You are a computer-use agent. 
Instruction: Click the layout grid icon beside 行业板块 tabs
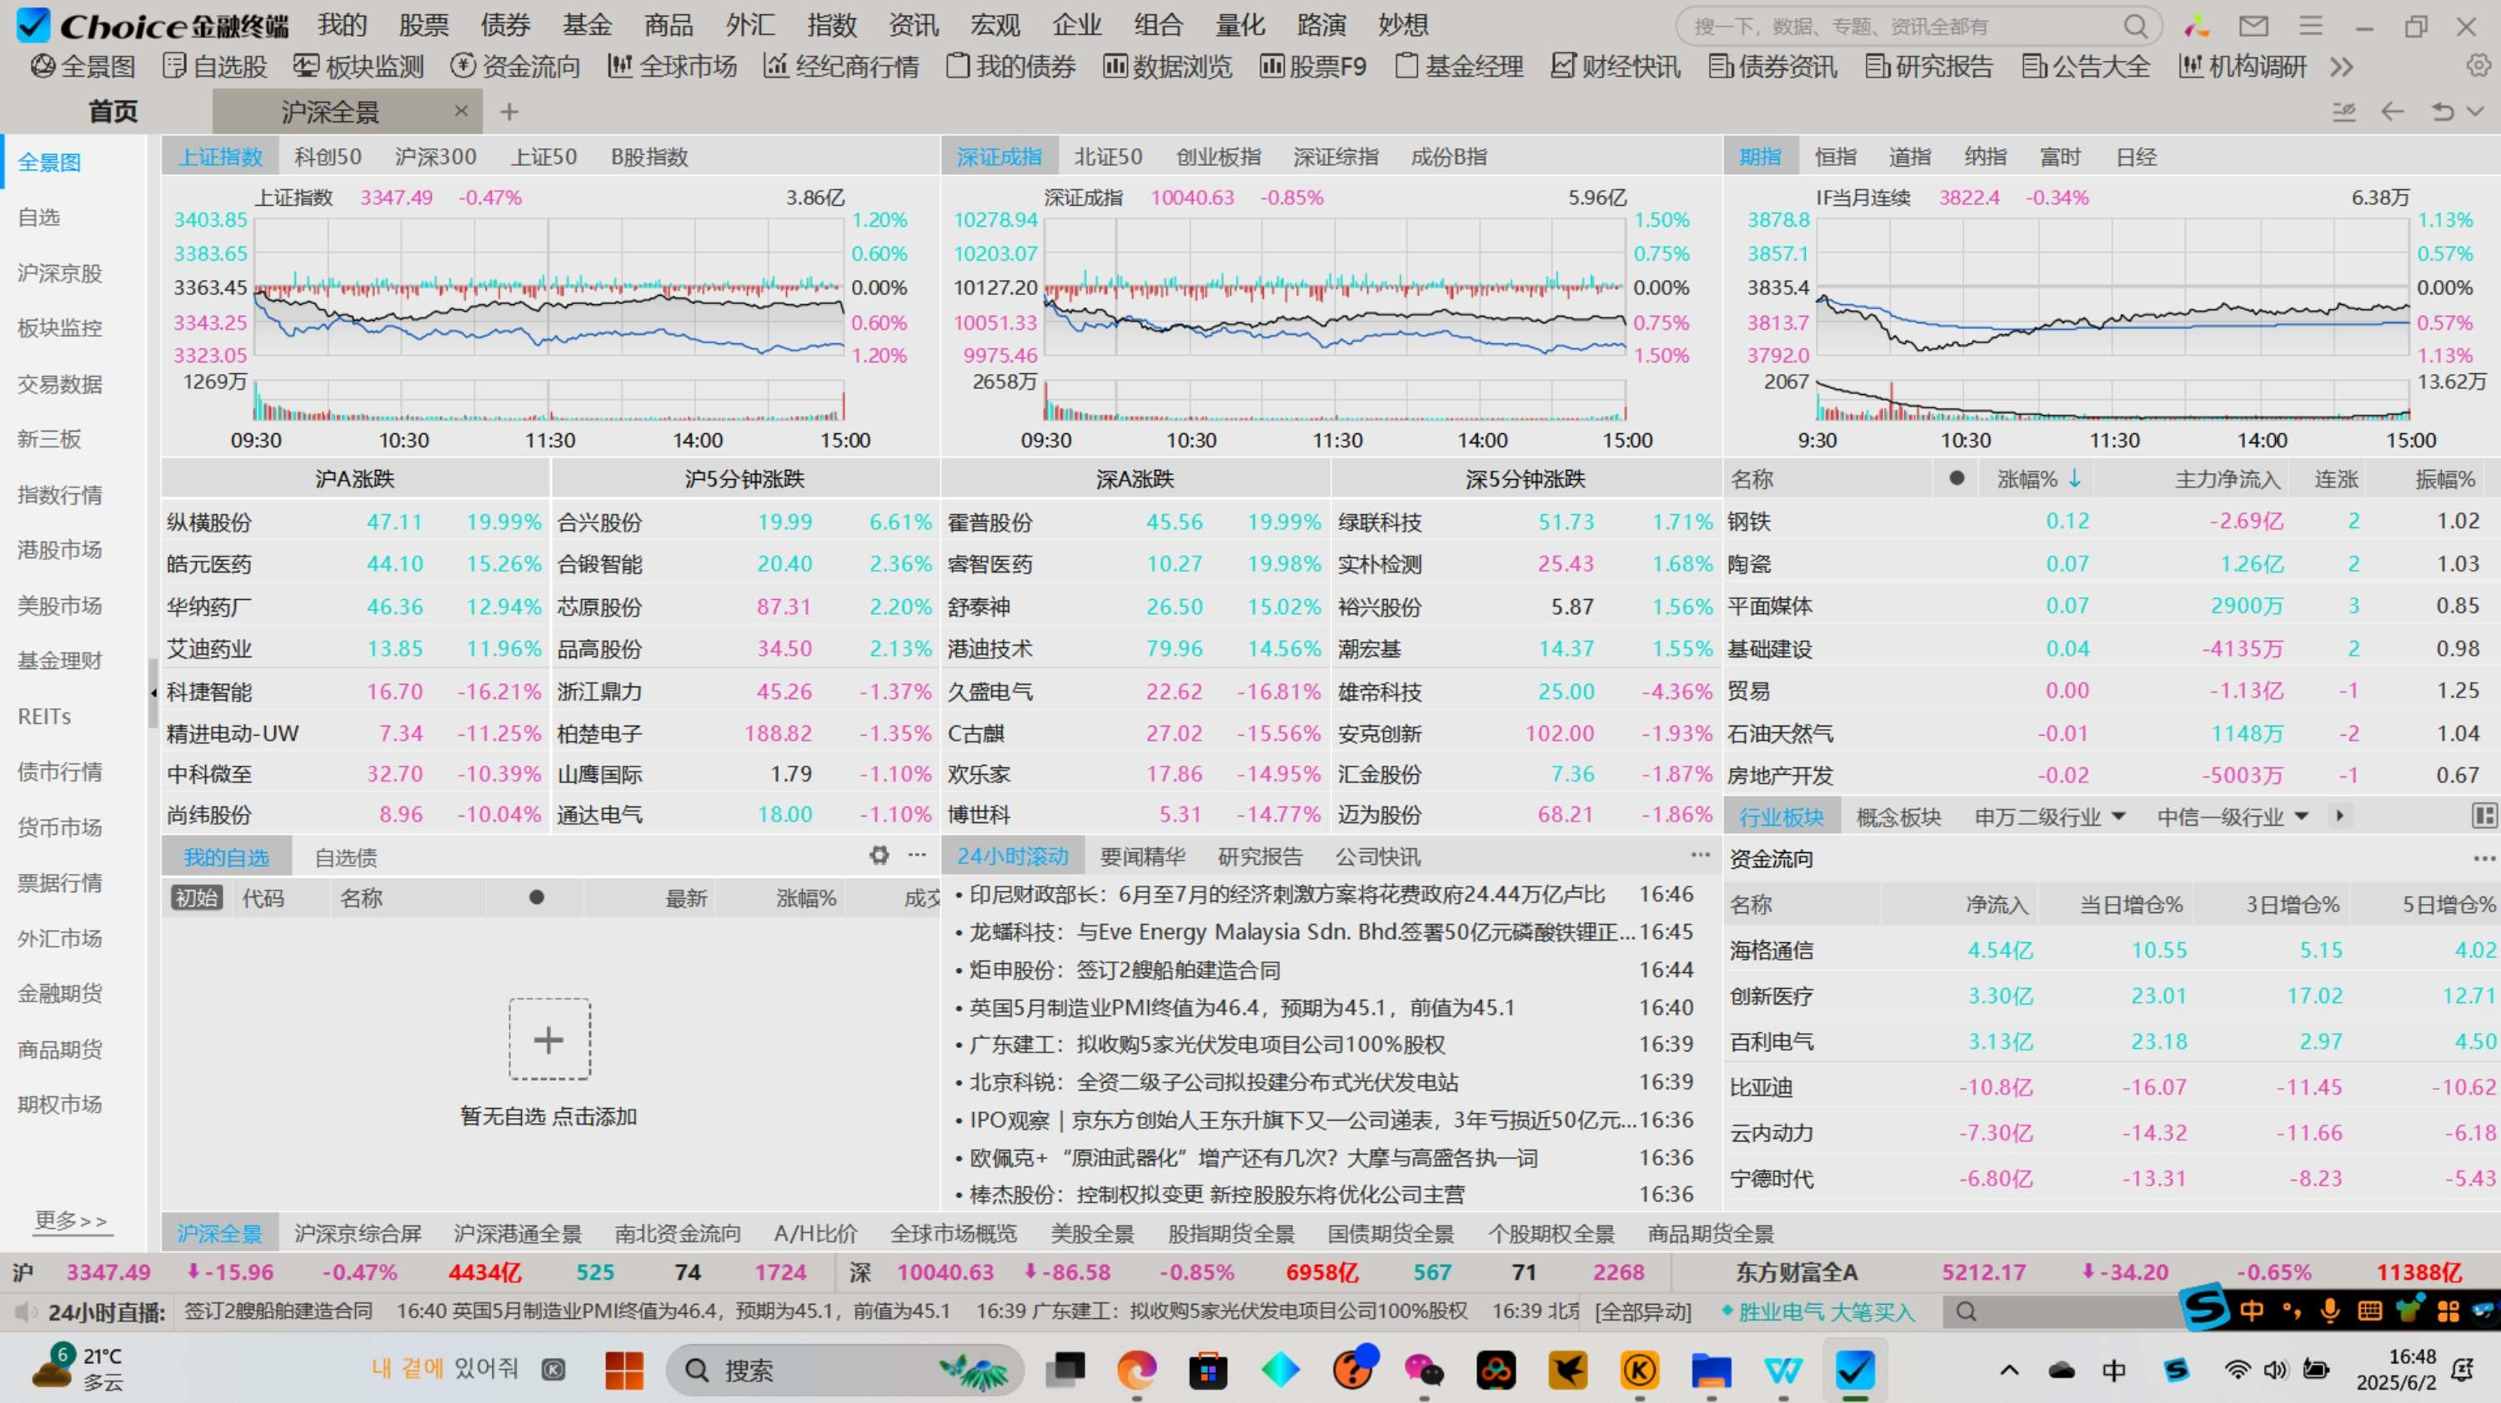point(2484,816)
